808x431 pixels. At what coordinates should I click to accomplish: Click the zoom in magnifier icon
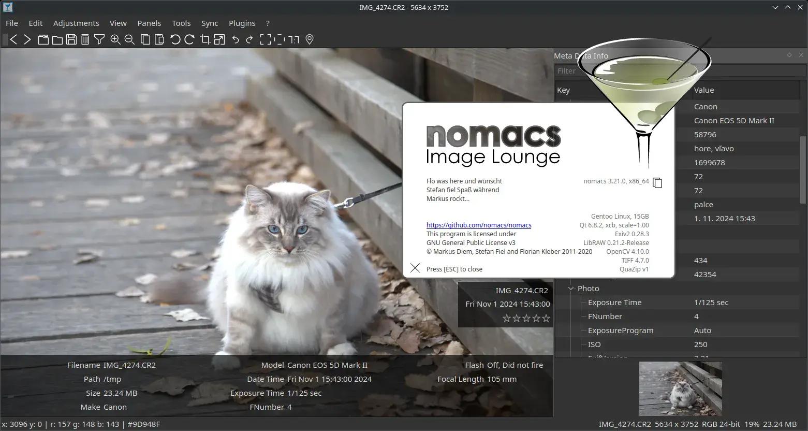(x=115, y=39)
